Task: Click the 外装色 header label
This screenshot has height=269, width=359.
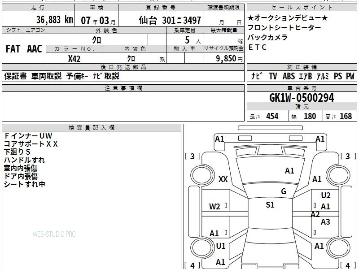Action: click(106, 30)
